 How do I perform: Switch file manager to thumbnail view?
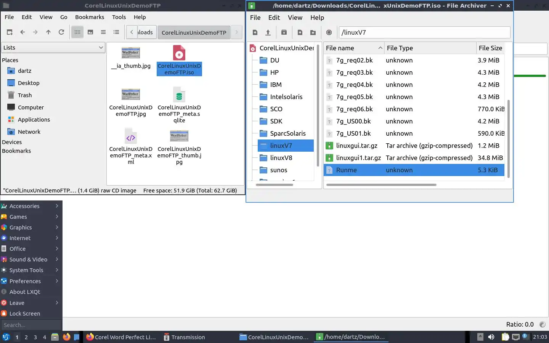(x=90, y=32)
